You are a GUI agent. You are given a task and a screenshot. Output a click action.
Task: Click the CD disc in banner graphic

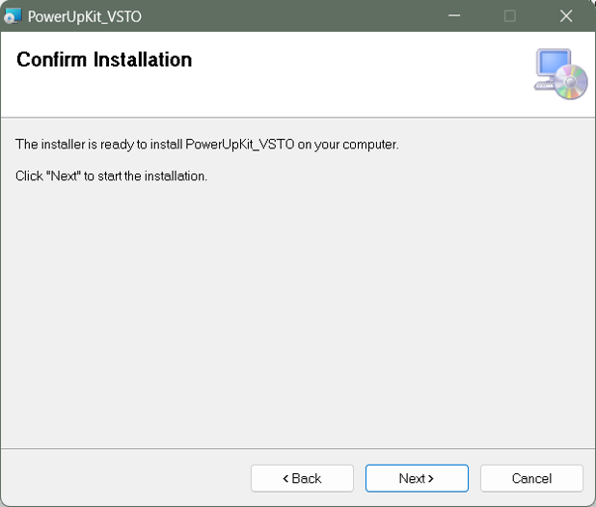(572, 84)
